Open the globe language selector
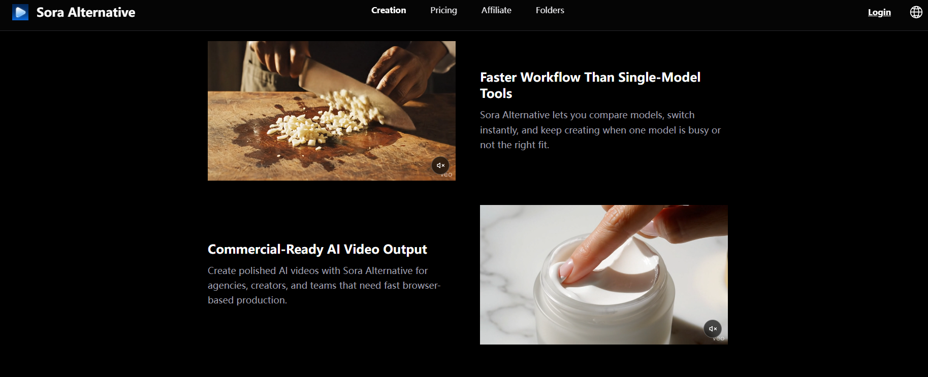Viewport: 928px width, 377px height. 916,12
